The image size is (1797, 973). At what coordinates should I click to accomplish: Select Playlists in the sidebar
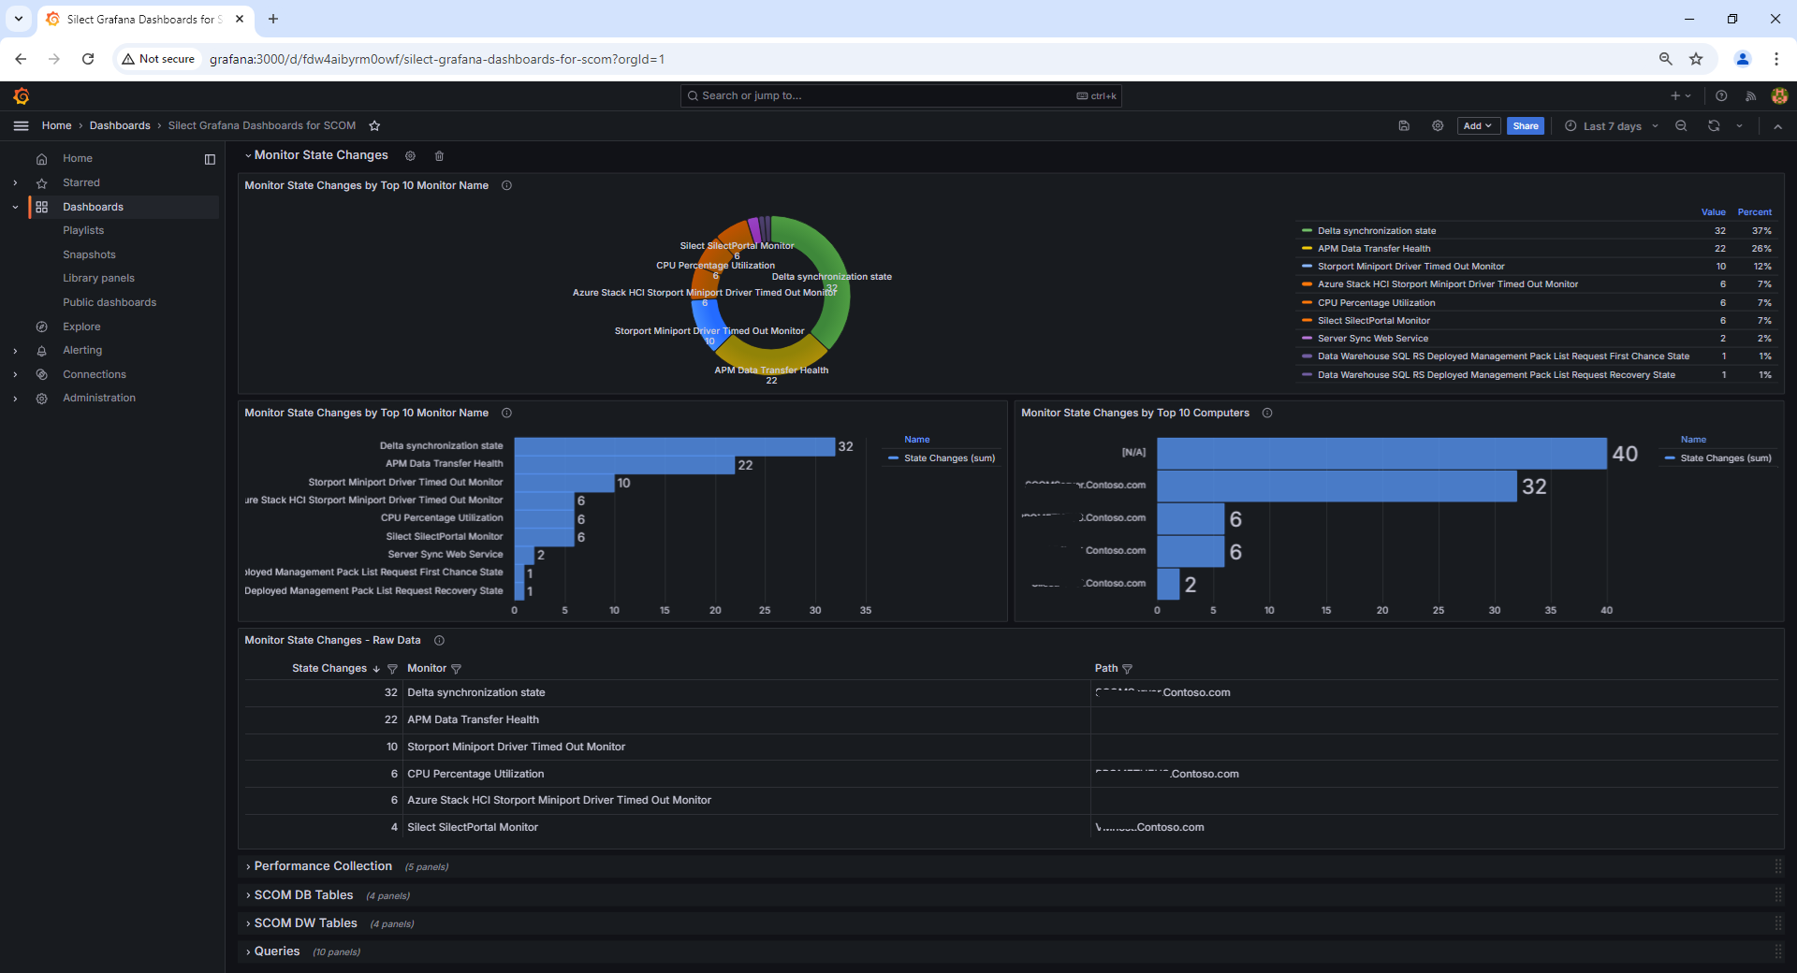pos(83,230)
